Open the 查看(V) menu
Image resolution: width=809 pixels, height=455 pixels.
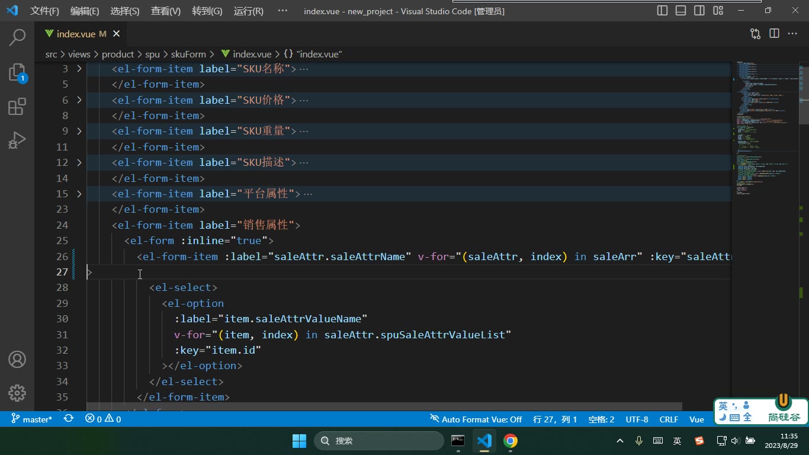[166, 11]
